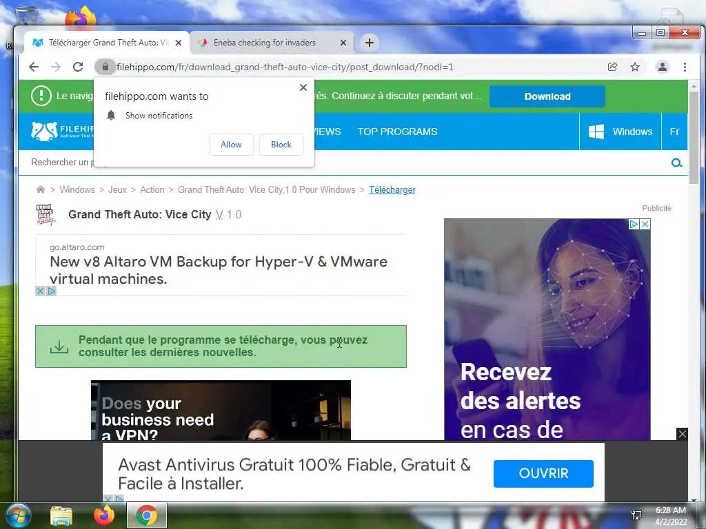Click Grand Theft Auto: Vice City title
The width and height of the screenshot is (706, 529).
point(139,215)
